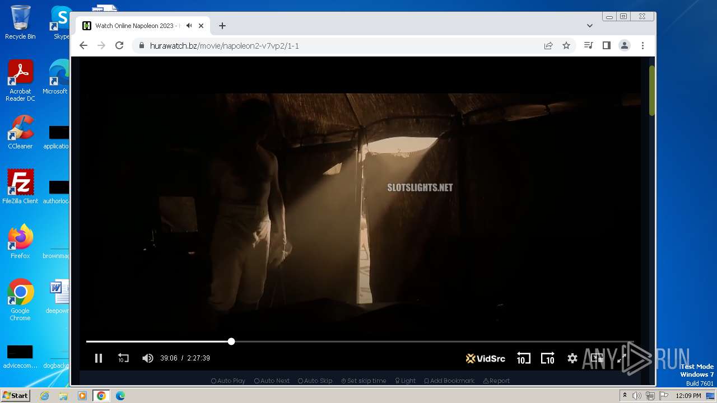Reload the hurawatch page
717x403 pixels.
coord(119,45)
